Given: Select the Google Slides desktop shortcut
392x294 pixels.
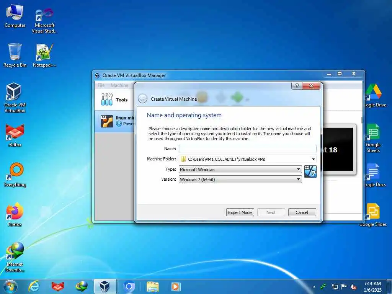Looking at the screenshot, I should 373,215.
